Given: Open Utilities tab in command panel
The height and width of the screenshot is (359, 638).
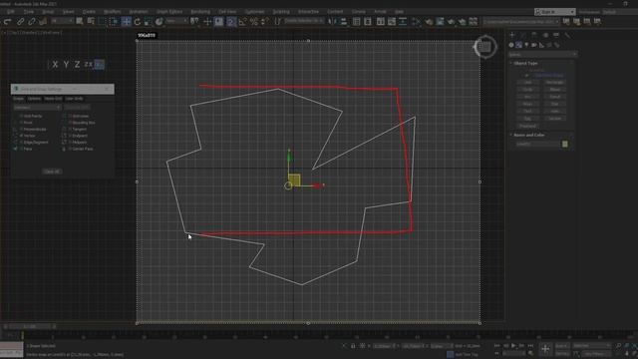Looking at the screenshot, I should click(567, 36).
